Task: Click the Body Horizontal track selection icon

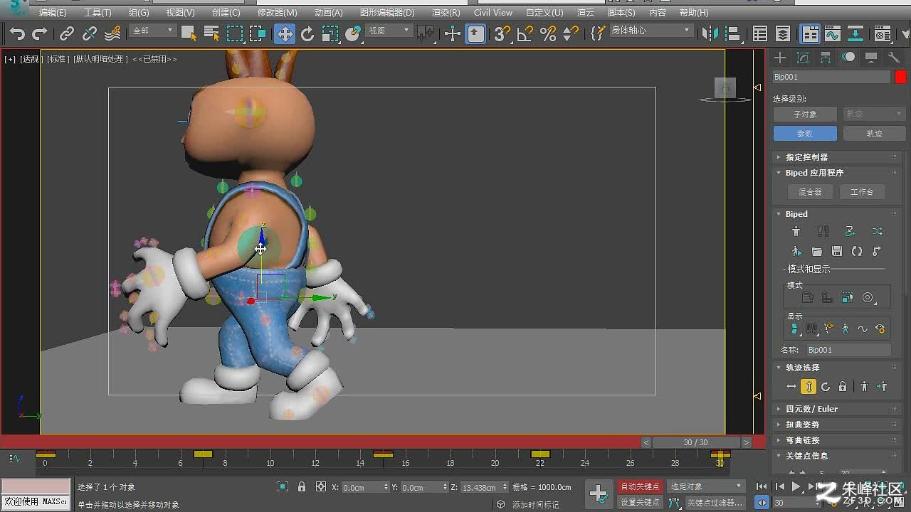Action: [x=791, y=387]
